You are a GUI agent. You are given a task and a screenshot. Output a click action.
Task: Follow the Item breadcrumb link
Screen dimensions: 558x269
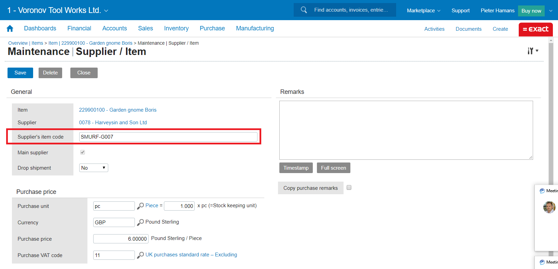(x=53, y=43)
